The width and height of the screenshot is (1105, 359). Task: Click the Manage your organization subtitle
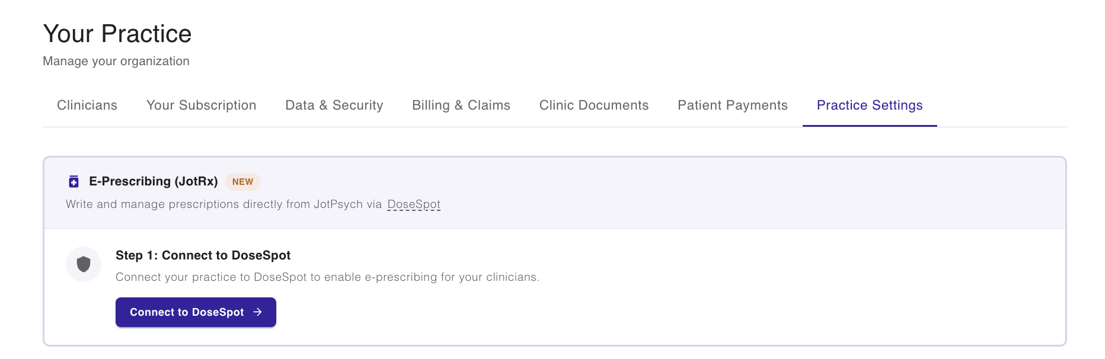[x=116, y=61]
